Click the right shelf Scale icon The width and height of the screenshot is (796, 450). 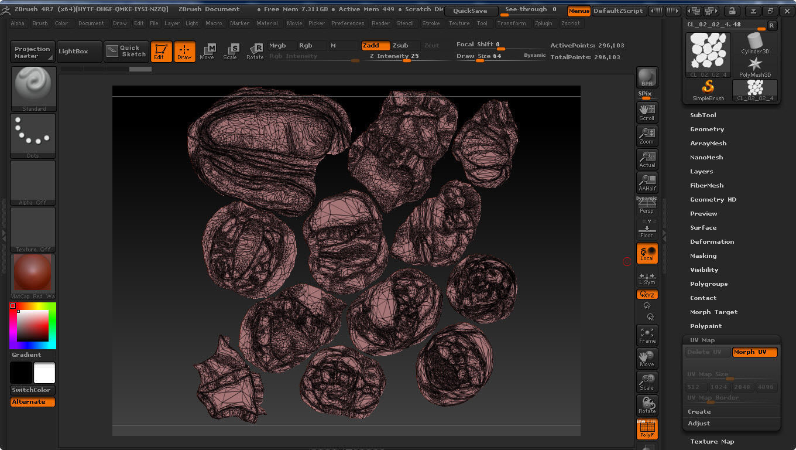(647, 382)
